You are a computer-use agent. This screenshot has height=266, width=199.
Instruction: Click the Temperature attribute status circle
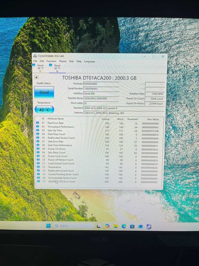click(x=38, y=167)
